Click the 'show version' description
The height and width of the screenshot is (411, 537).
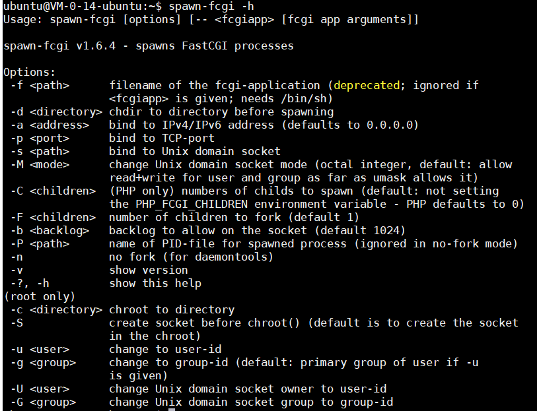click(149, 270)
